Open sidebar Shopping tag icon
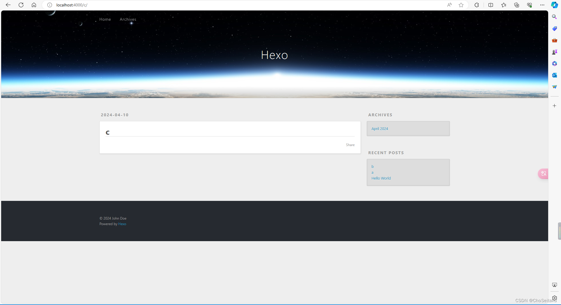The height and width of the screenshot is (305, 561). (554, 29)
